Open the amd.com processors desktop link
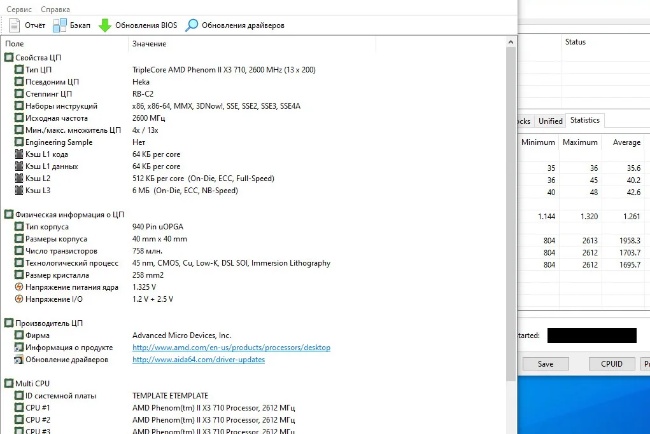 231,348
